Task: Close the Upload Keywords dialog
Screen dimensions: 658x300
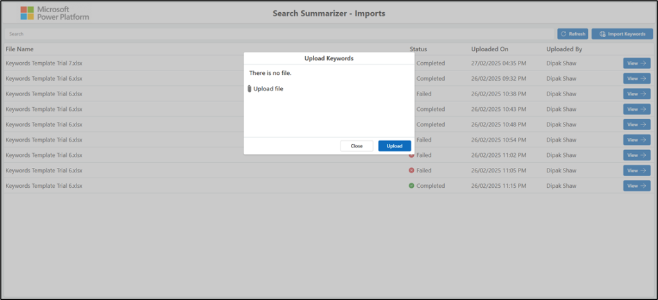Action: tap(357, 146)
